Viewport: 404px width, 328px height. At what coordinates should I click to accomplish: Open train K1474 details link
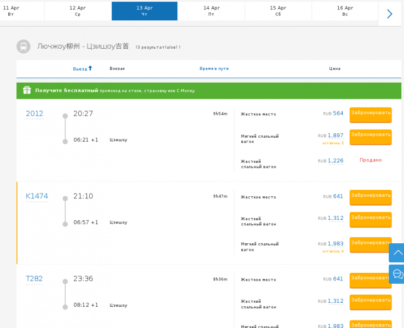coord(37,196)
